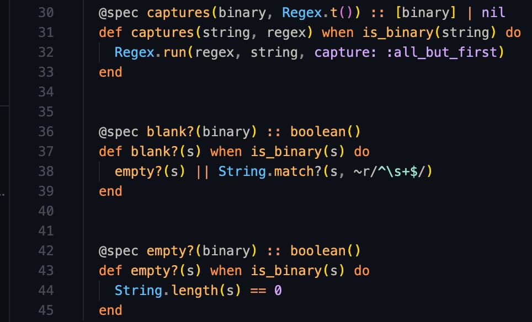
Task: Click the gutter number 40
Action: (x=46, y=211)
